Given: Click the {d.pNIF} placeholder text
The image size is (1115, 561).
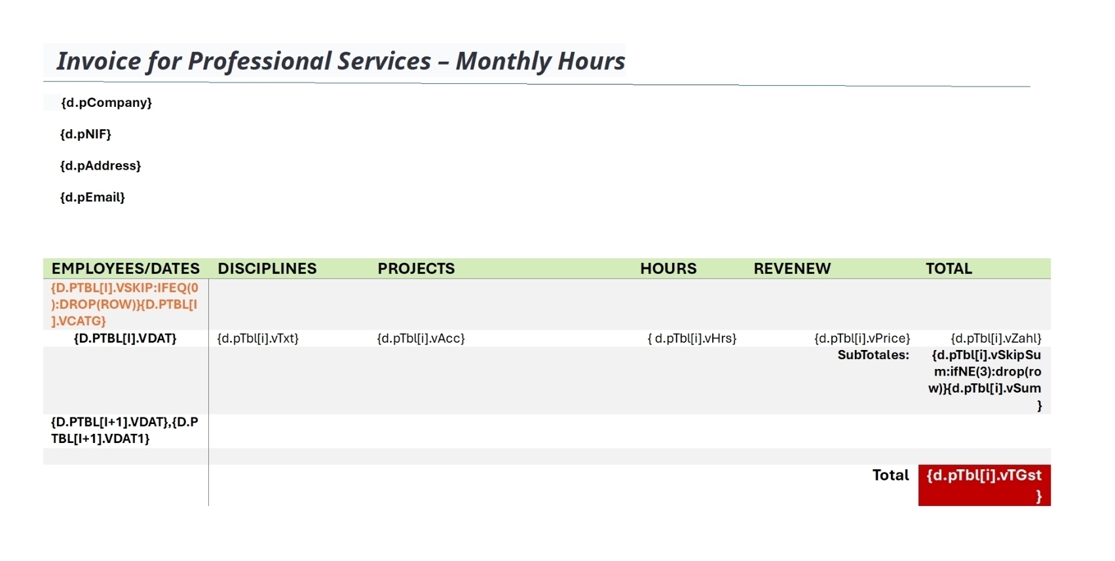Looking at the screenshot, I should tap(86, 134).
